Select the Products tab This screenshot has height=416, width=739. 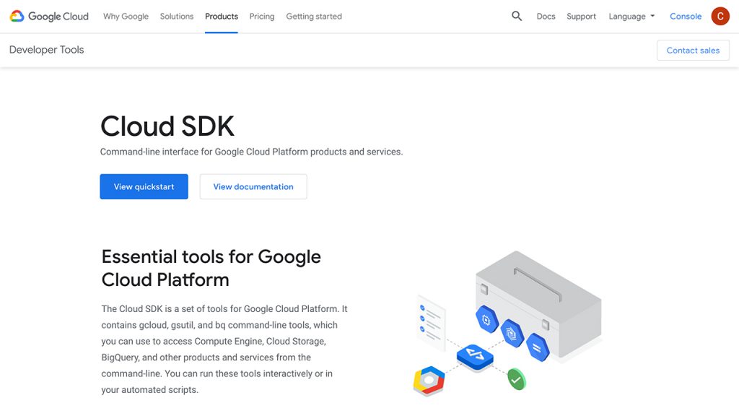(222, 16)
